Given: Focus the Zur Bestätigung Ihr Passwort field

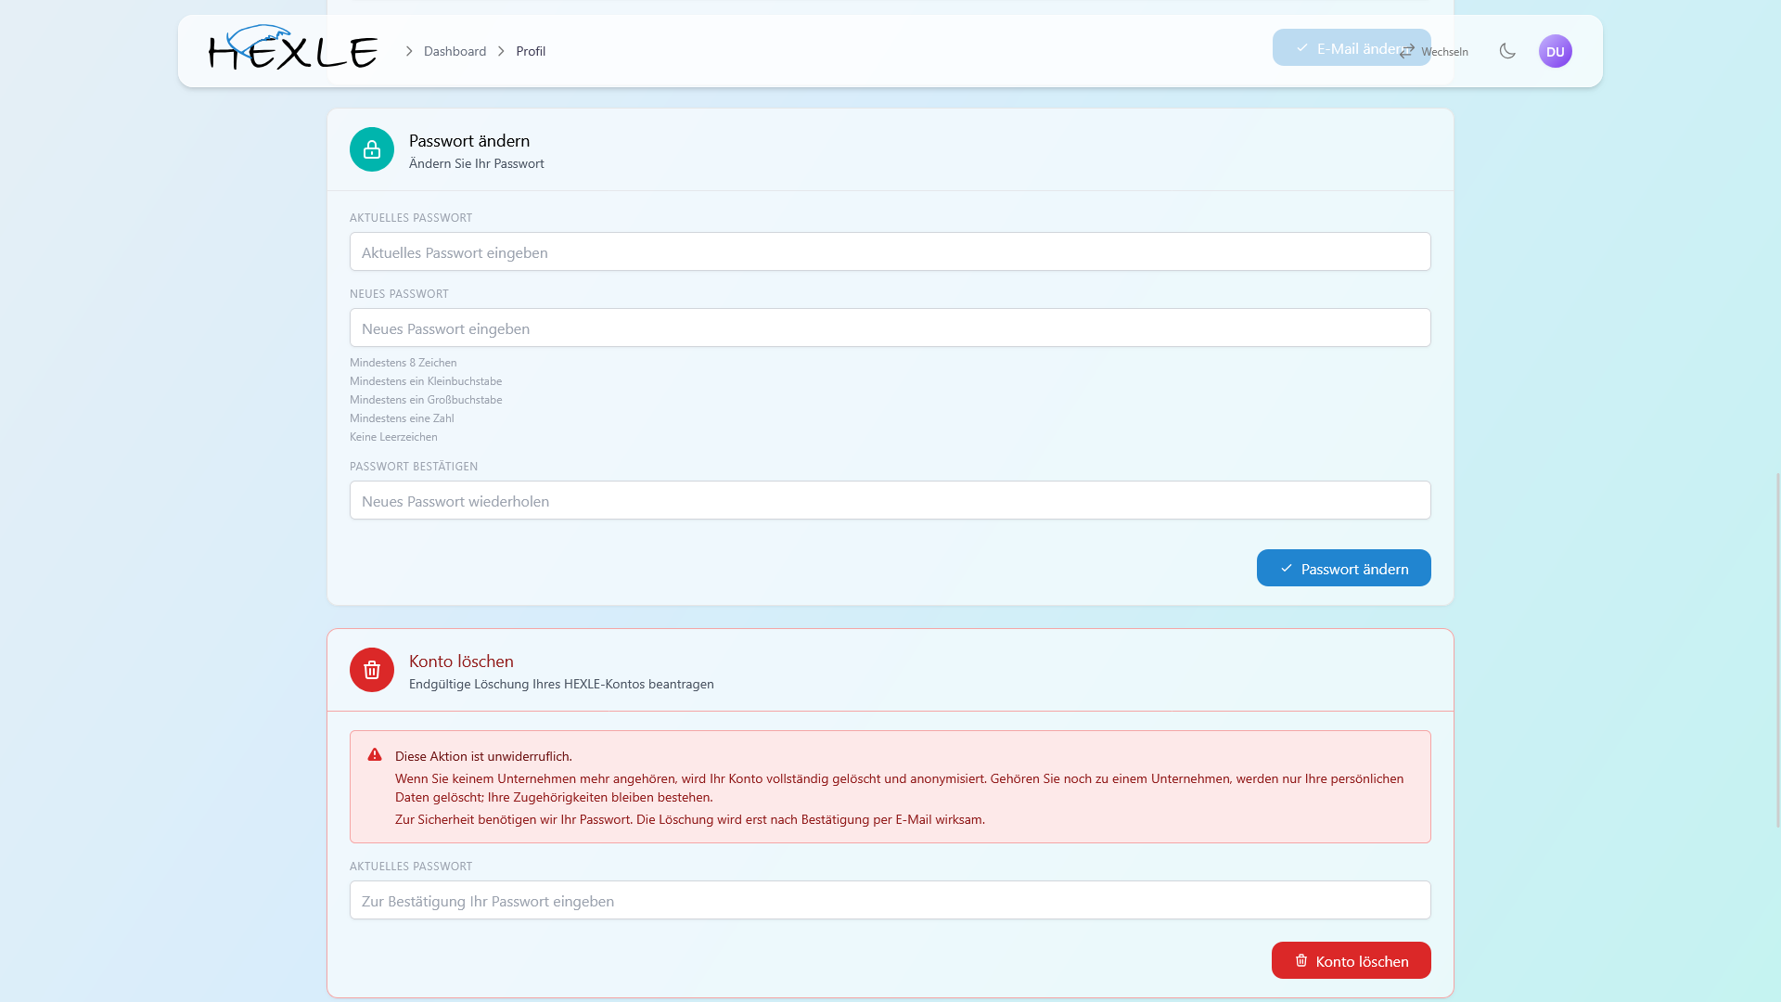Looking at the screenshot, I should (x=890, y=900).
